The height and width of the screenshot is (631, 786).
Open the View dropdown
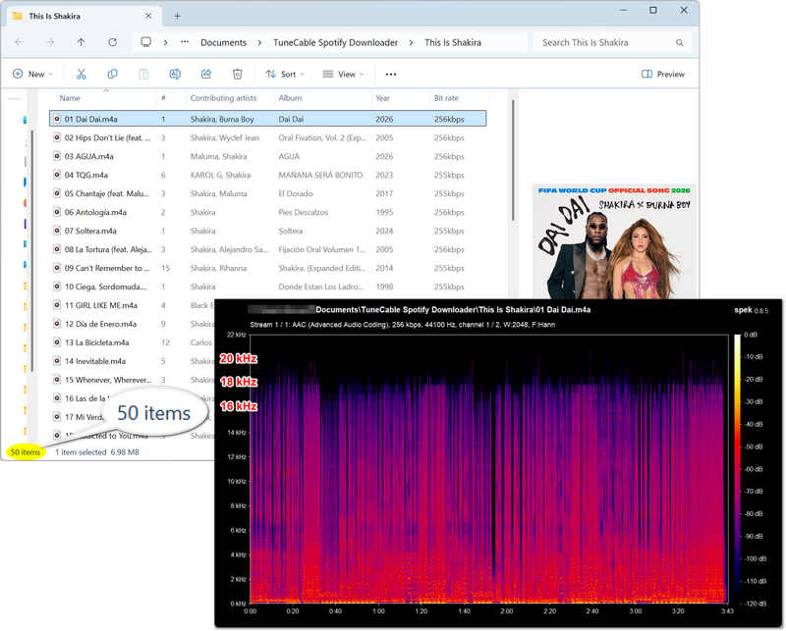click(343, 75)
